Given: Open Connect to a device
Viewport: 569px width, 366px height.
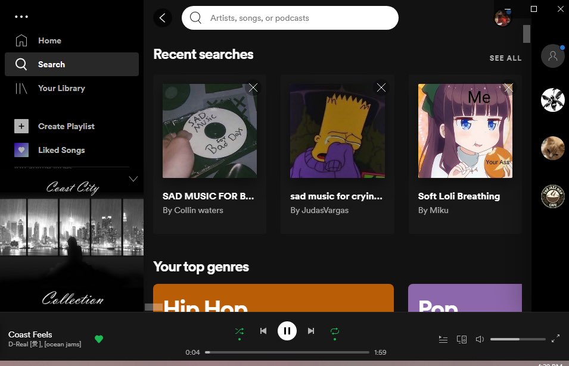Looking at the screenshot, I should click(x=462, y=339).
